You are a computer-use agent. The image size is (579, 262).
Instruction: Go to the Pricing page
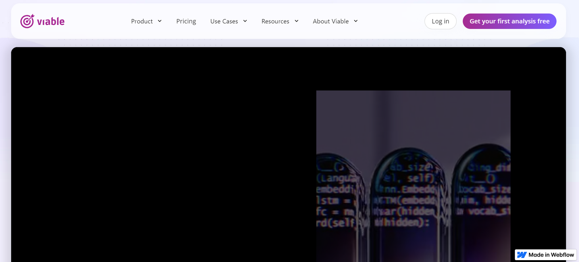click(x=186, y=21)
